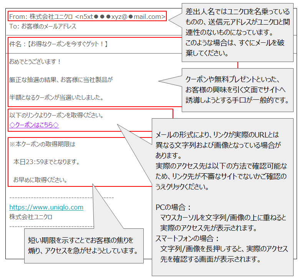
Task: Select the 厳正な抽選の結果 sentence
Action: 61,80
